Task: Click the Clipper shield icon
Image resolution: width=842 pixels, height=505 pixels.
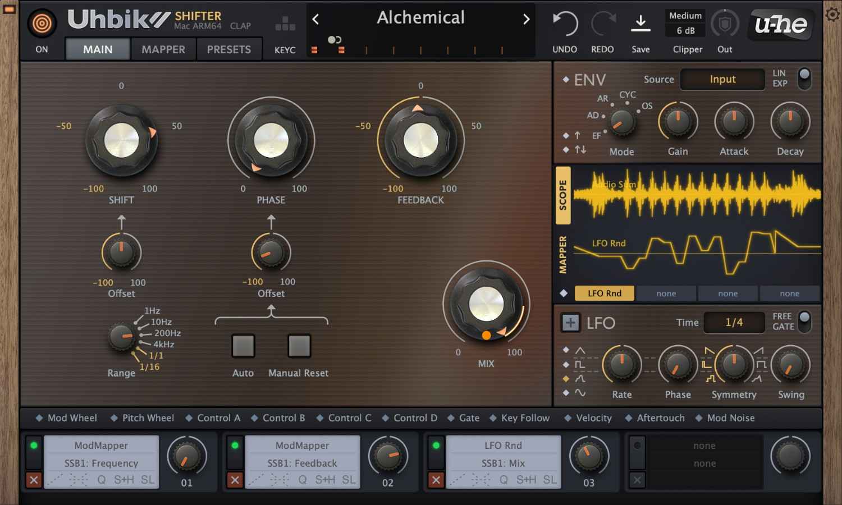Action: [x=724, y=24]
